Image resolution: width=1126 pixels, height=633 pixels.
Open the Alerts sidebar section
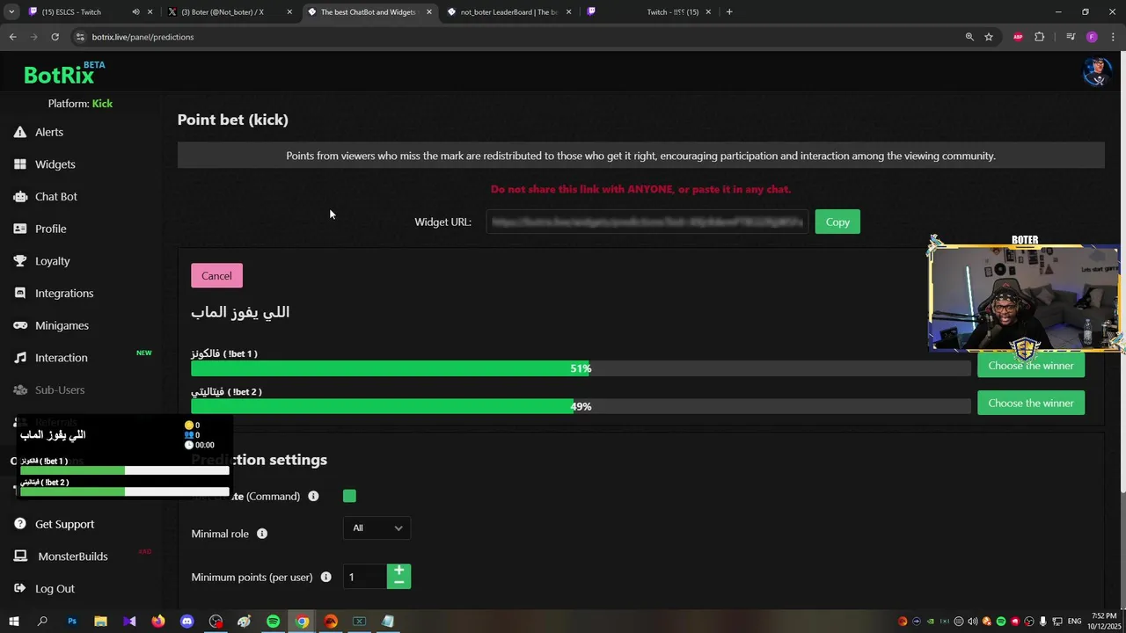[x=49, y=132]
